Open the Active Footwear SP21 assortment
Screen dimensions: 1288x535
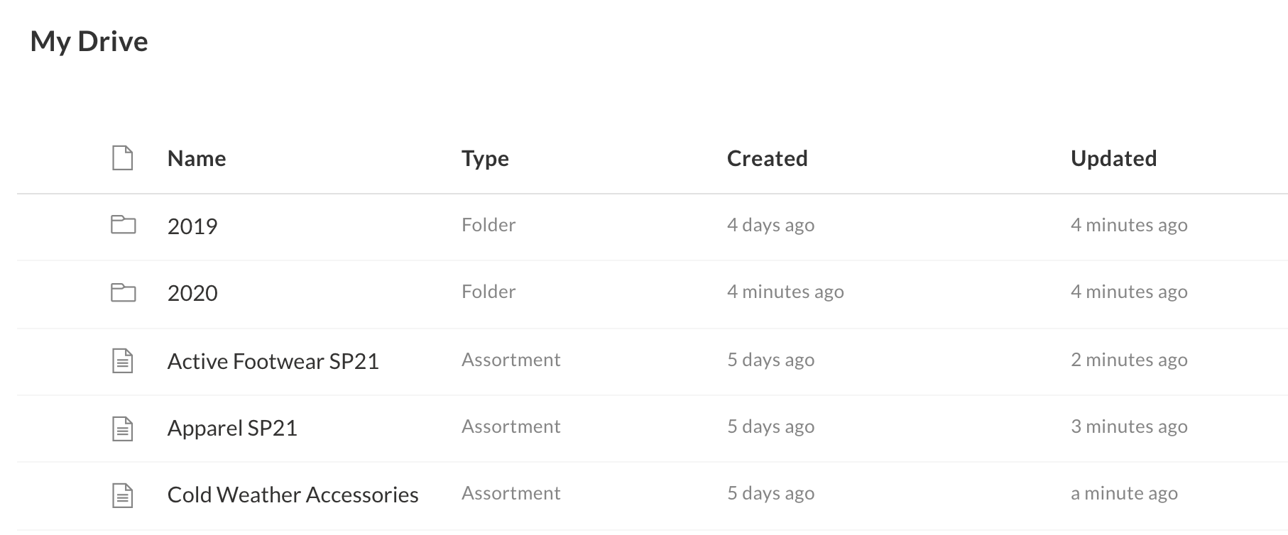[x=273, y=361]
